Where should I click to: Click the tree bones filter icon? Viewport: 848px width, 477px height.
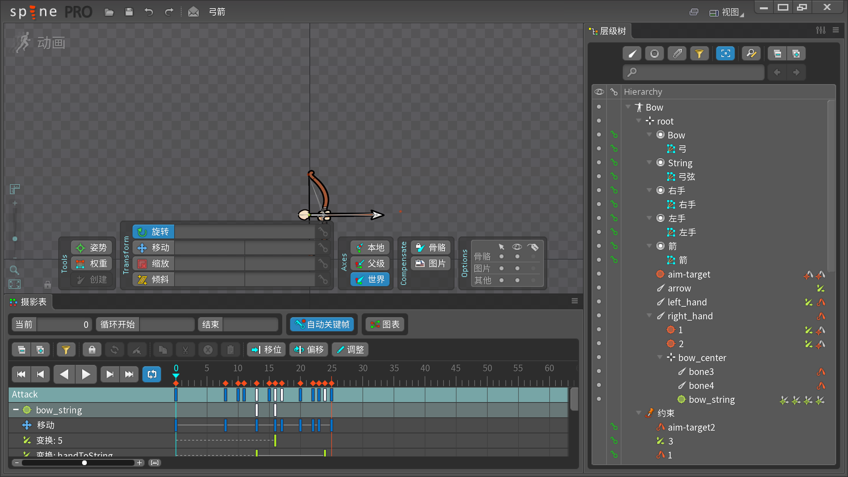click(632, 54)
